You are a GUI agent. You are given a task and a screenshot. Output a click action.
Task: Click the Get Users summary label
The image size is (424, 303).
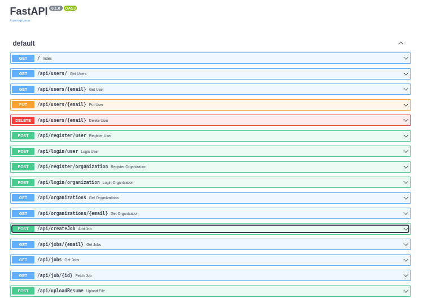(x=78, y=74)
